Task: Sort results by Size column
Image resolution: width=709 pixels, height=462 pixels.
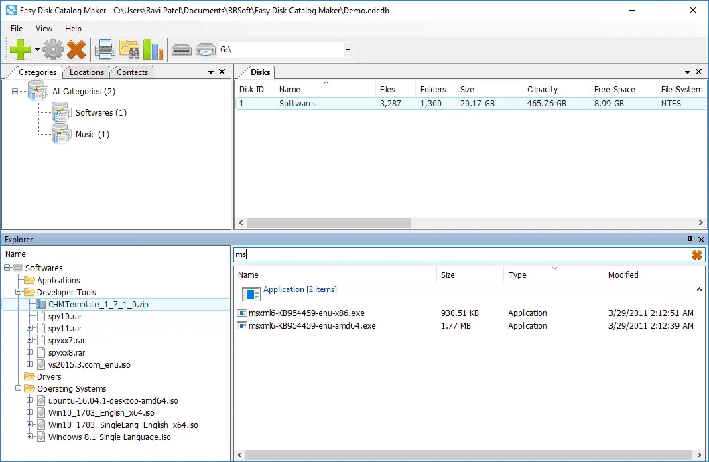Action: click(x=470, y=275)
